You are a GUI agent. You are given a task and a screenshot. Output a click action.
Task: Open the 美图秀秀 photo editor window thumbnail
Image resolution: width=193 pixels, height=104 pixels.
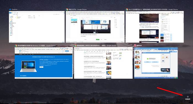pos(156,63)
